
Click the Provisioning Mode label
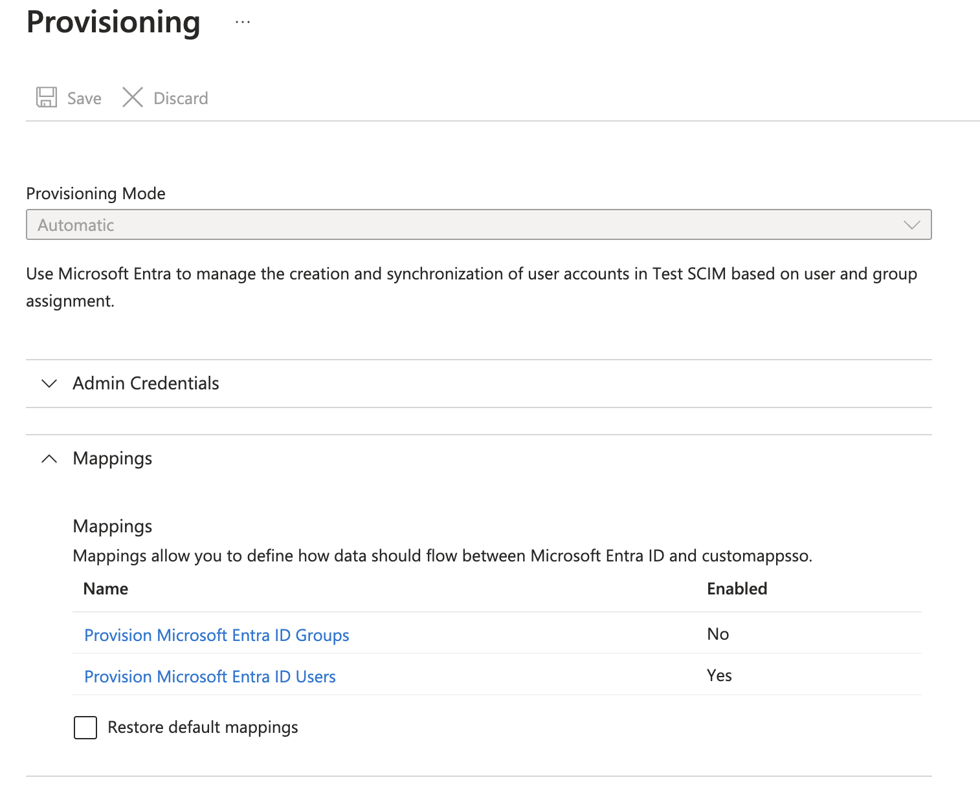(x=96, y=193)
